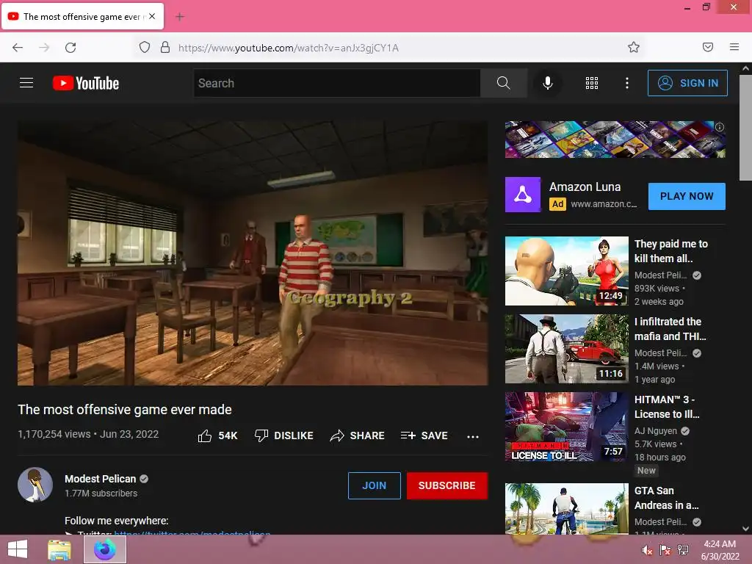
Task: Click the ad info icon on the banner
Action: [720, 127]
